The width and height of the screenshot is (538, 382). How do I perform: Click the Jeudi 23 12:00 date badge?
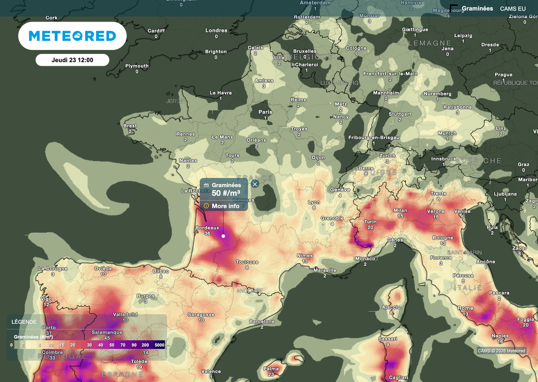point(73,60)
